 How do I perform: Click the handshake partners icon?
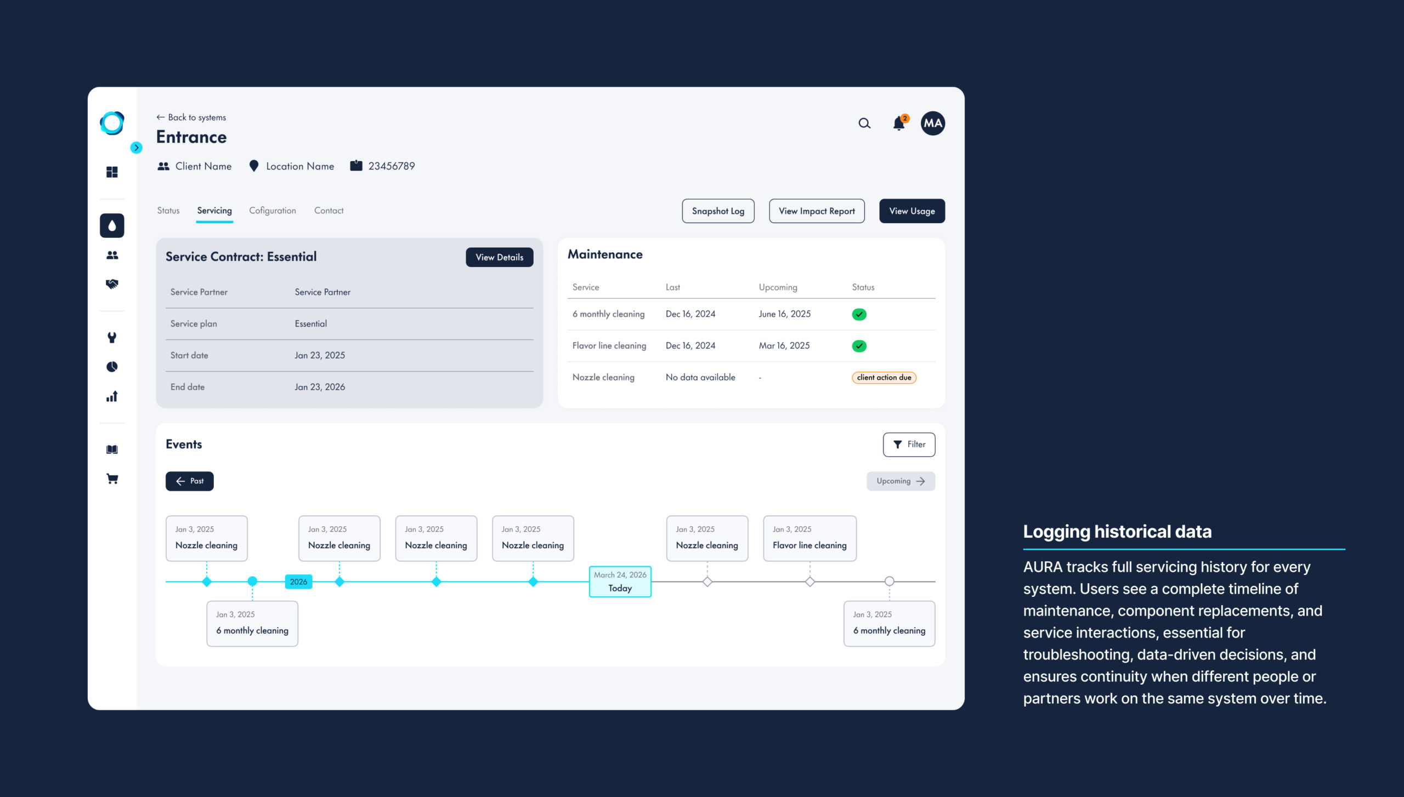tap(112, 283)
